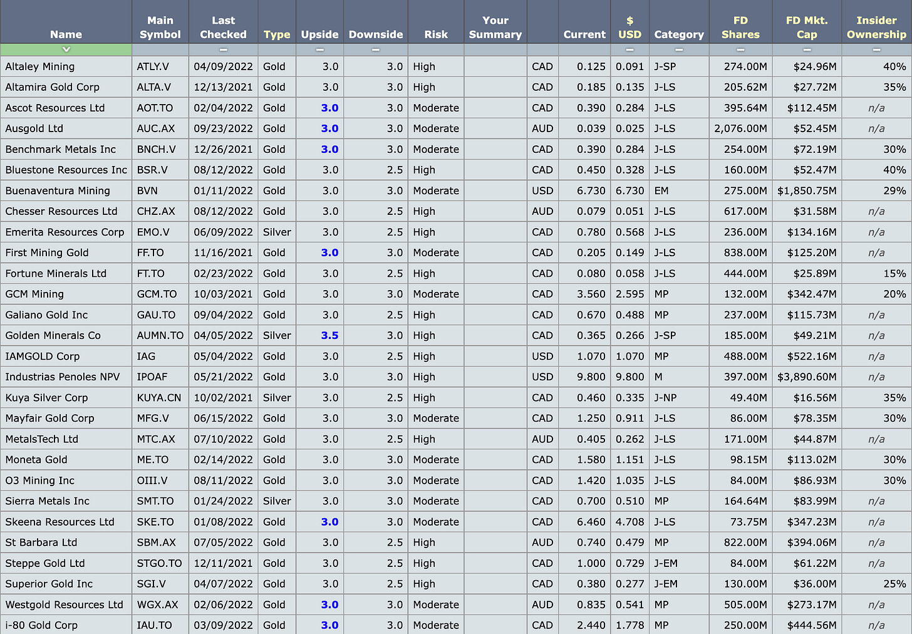Screen dimensions: 912x634
Task: Collapse the $ USD column summary icon
Action: (630, 49)
